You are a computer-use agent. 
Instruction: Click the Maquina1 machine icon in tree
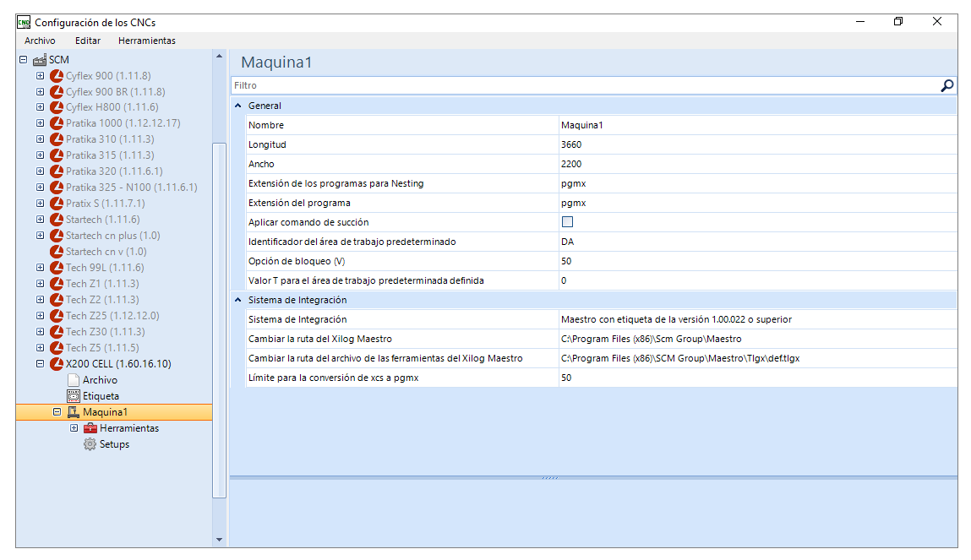pos(74,412)
